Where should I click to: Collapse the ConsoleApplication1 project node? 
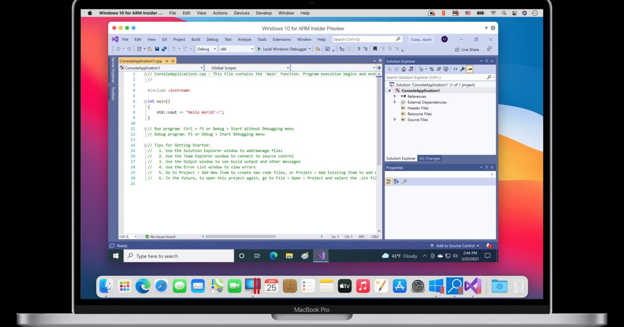click(x=389, y=91)
